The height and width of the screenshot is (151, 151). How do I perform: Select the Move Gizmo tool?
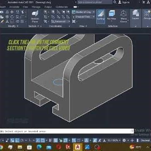pyautogui.click(x=124, y=16)
